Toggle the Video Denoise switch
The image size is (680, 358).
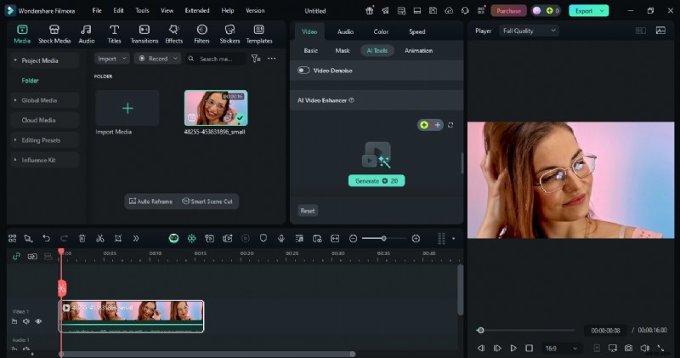[x=303, y=71]
